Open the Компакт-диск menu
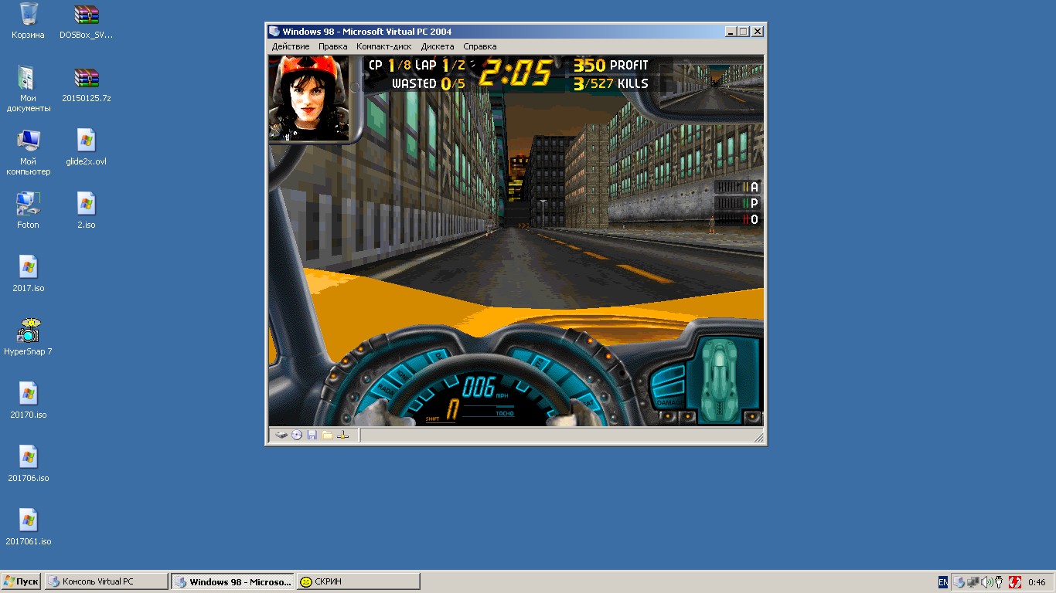 coord(383,46)
